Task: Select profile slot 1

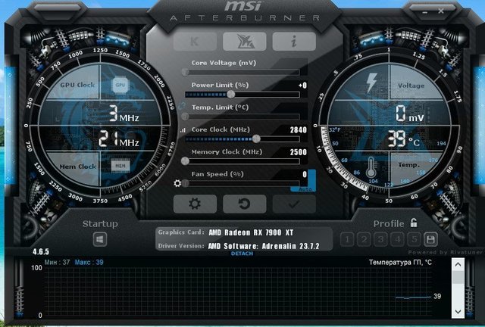Action: (x=349, y=239)
